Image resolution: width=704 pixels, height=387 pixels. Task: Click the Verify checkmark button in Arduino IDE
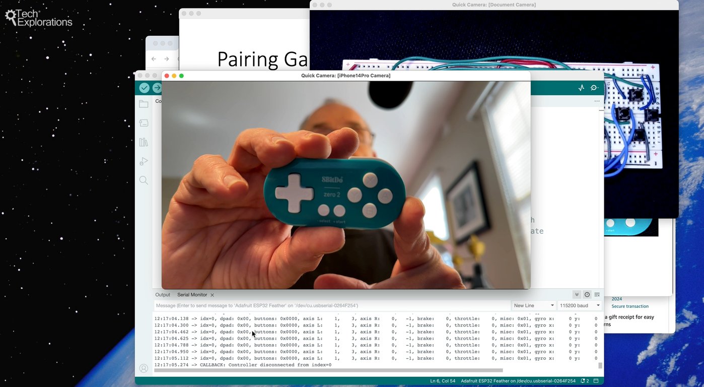(x=144, y=88)
